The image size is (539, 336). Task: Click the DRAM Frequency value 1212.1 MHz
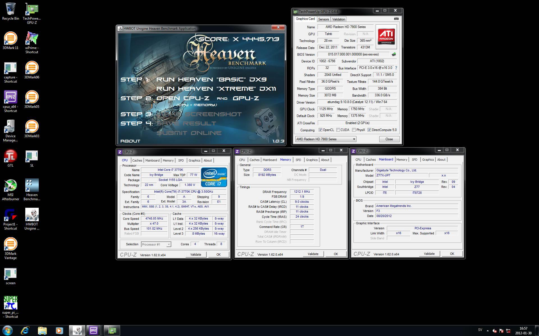click(302, 192)
